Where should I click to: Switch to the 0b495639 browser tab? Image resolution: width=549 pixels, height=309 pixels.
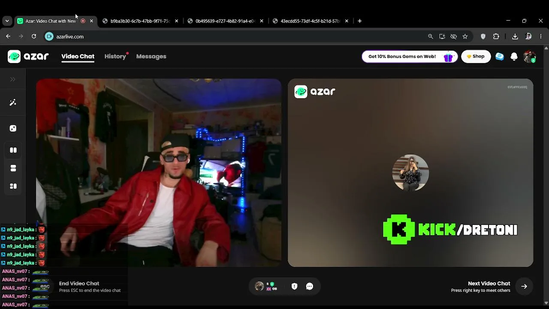click(226, 21)
